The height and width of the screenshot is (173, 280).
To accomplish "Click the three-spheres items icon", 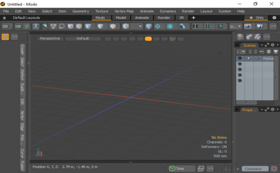I will tap(53, 27).
